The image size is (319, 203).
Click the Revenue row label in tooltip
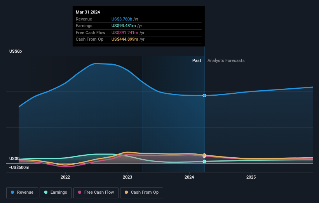coord(84,19)
